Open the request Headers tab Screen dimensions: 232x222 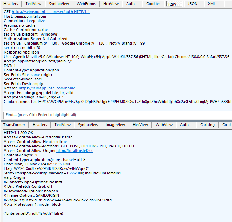click(x=11, y=4)
